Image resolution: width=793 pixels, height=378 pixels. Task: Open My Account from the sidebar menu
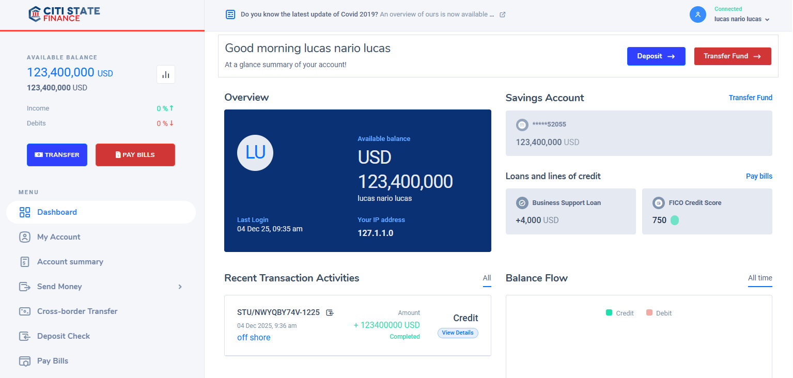point(58,237)
